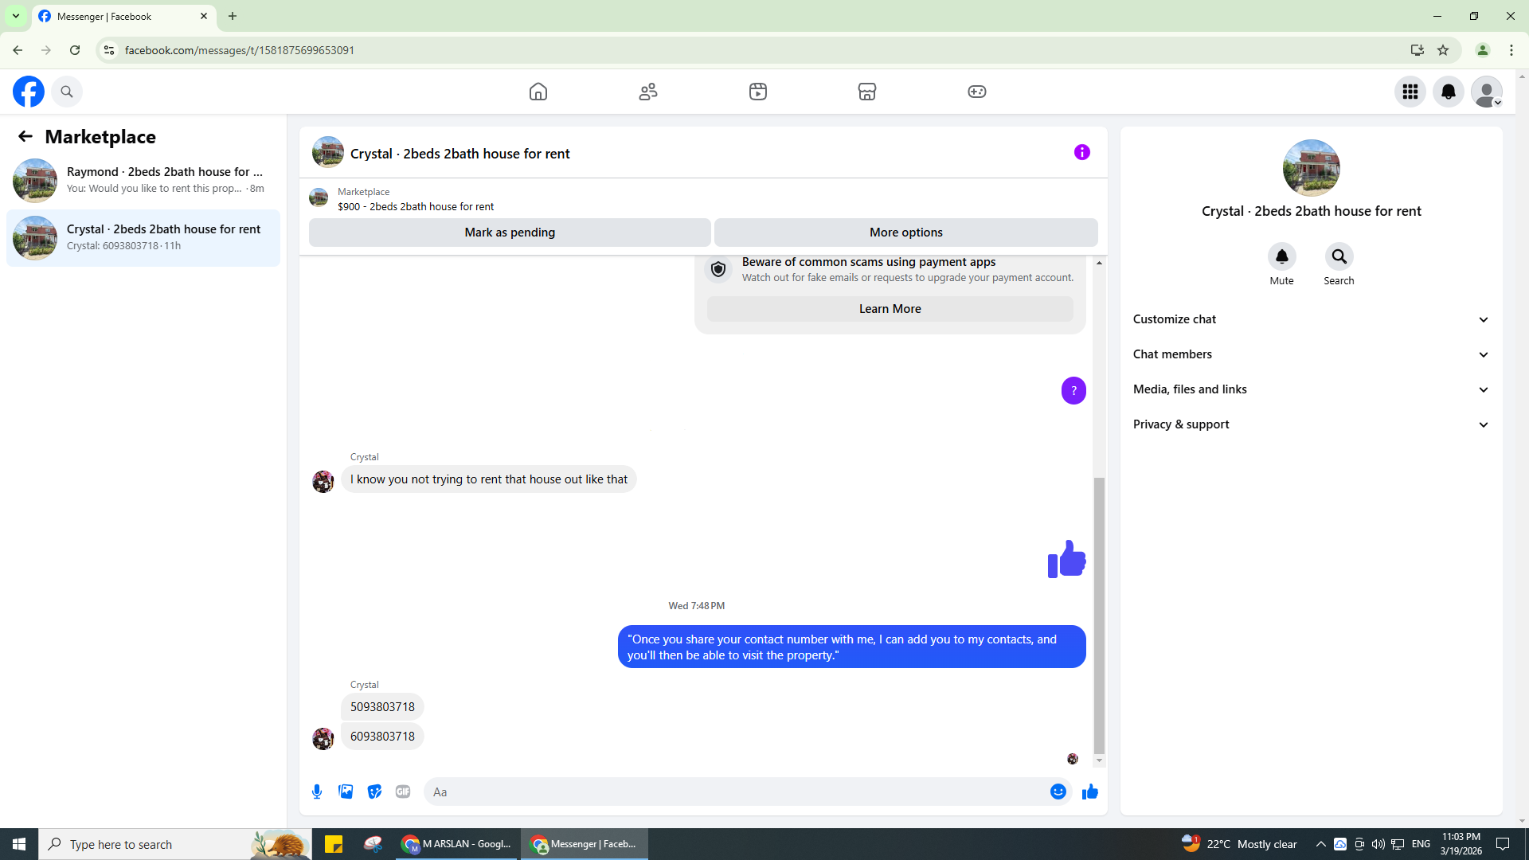Click the voice clip microphone icon
The height and width of the screenshot is (860, 1529).
(x=317, y=792)
